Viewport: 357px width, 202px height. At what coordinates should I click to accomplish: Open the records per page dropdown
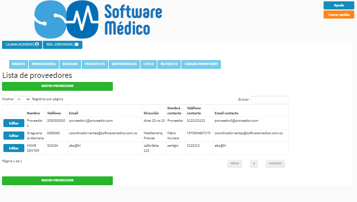(x=23, y=99)
